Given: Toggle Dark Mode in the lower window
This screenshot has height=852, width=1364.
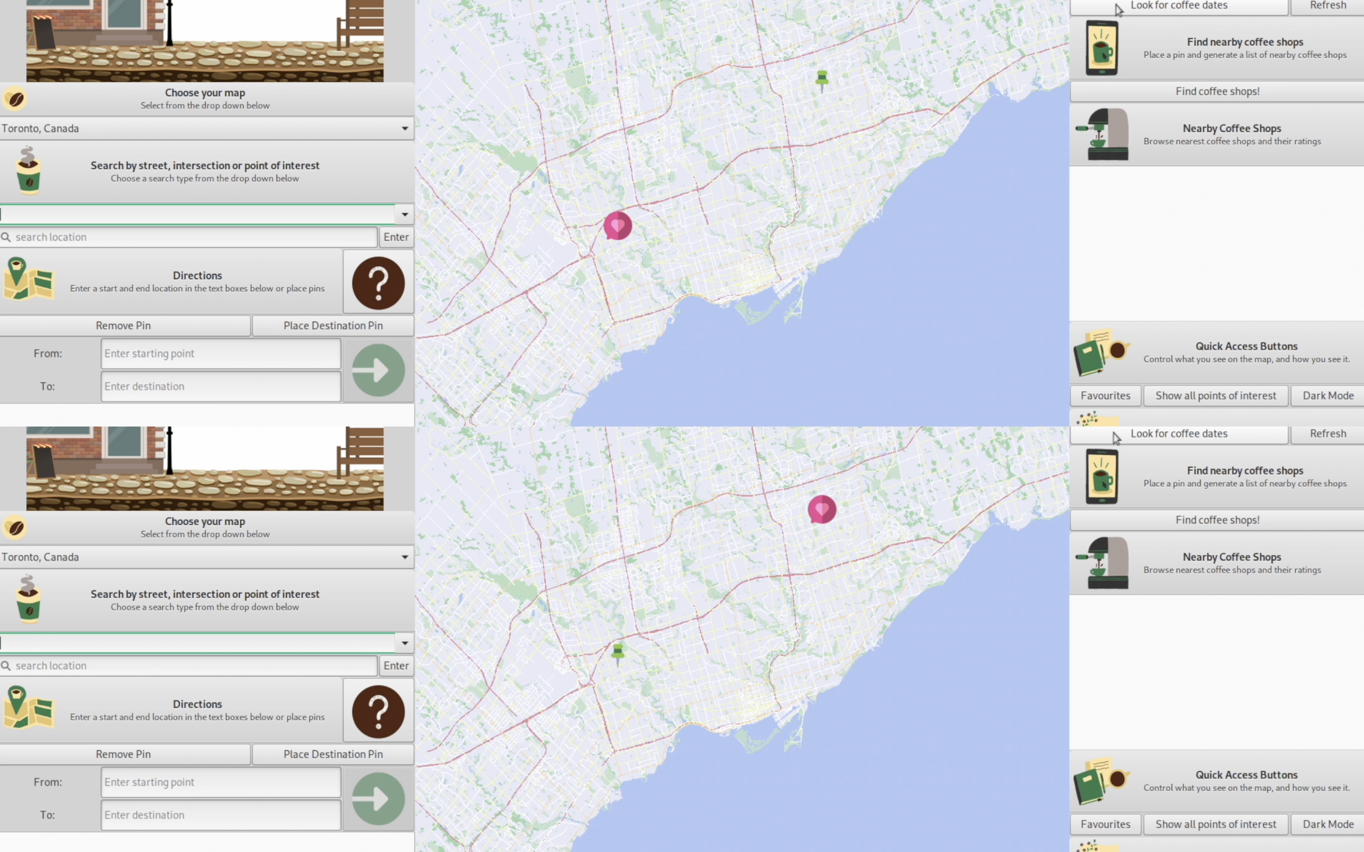Looking at the screenshot, I should pos(1327,824).
